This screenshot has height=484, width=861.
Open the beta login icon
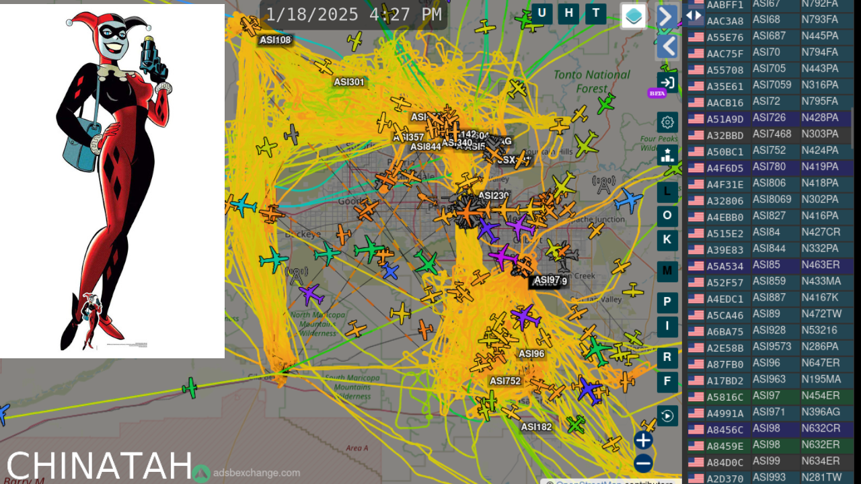(667, 83)
